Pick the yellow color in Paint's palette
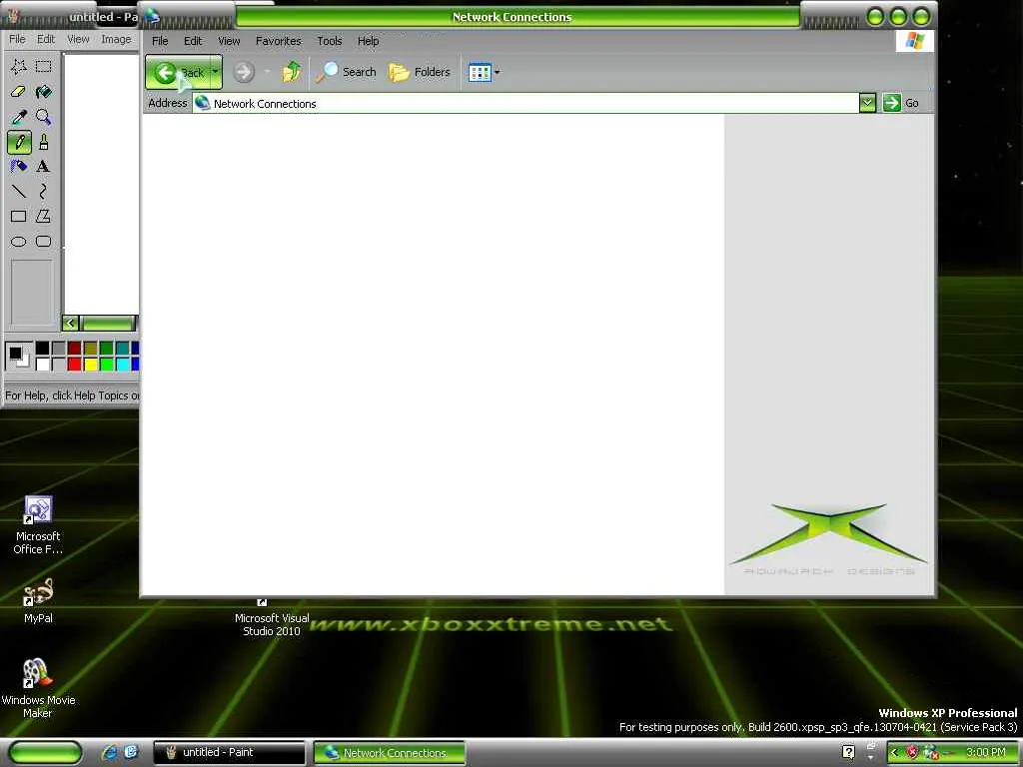This screenshot has width=1023, height=767. tap(91, 364)
